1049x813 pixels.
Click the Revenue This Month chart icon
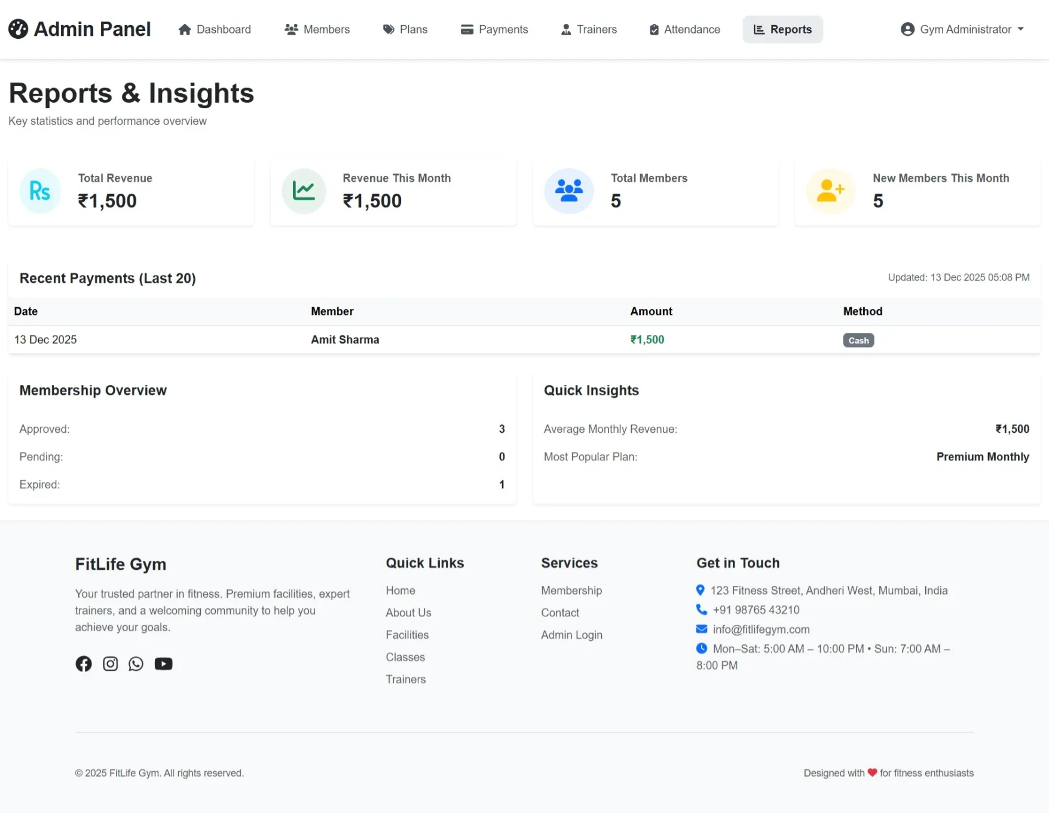[304, 191]
